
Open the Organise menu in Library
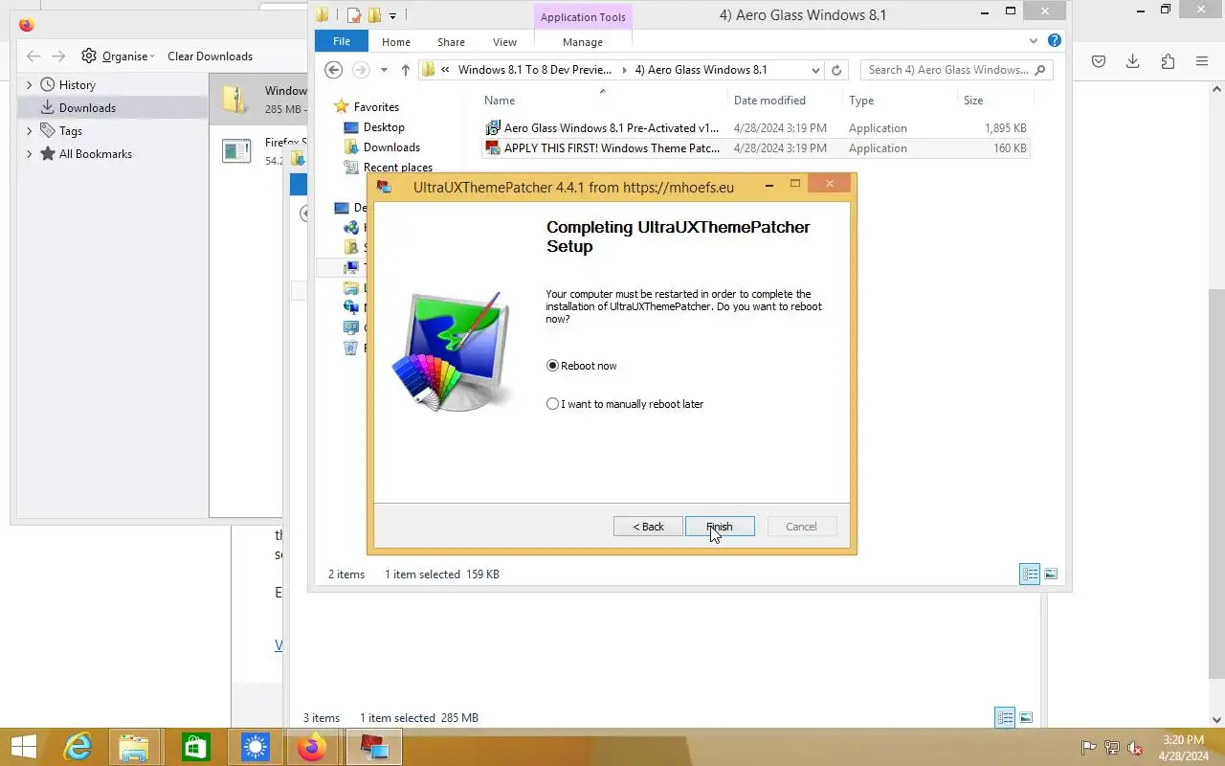118,56
